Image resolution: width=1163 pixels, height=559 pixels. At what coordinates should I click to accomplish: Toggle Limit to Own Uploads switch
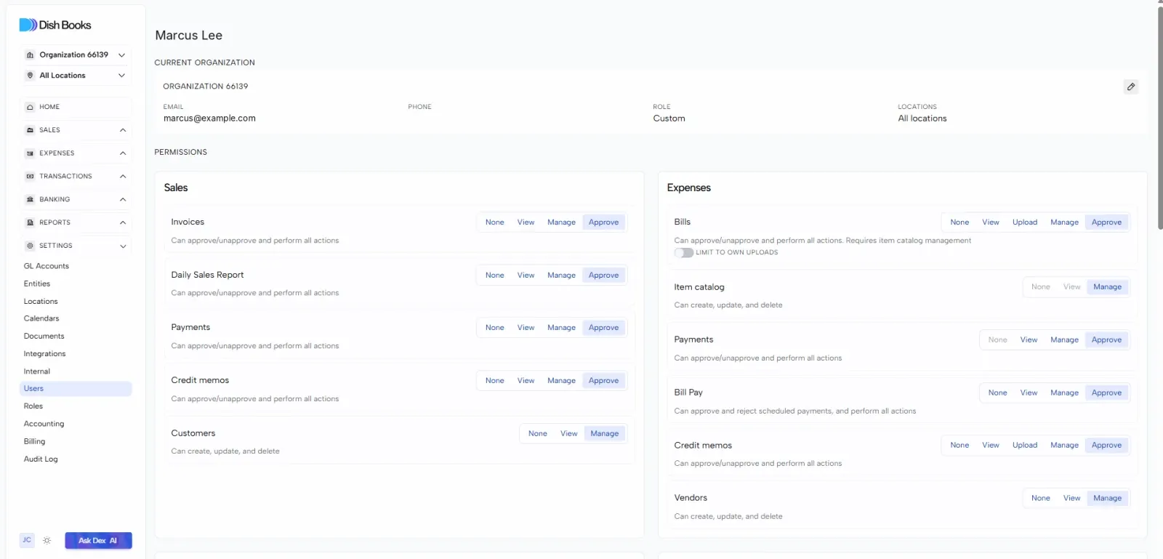(683, 252)
